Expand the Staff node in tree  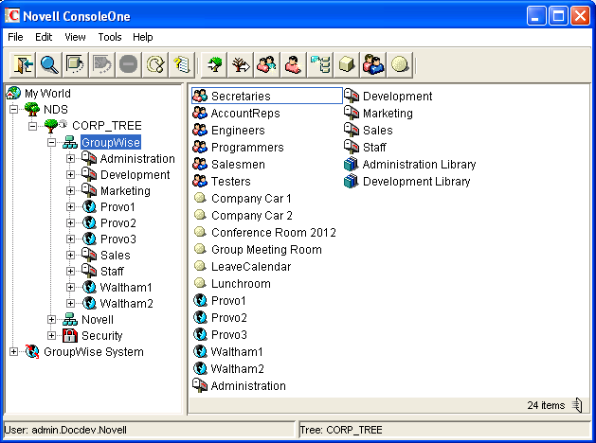70,271
